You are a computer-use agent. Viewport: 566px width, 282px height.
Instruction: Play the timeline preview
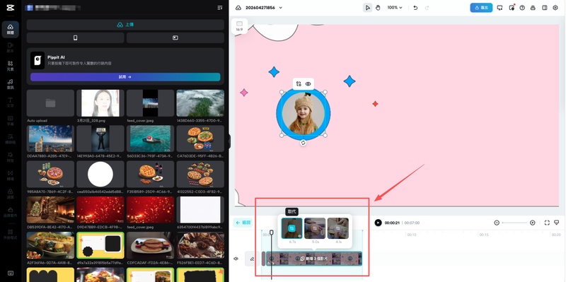(378, 223)
